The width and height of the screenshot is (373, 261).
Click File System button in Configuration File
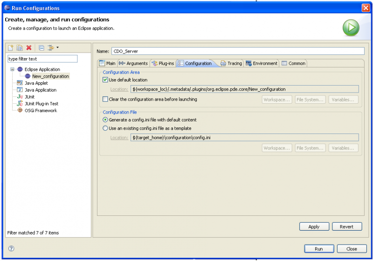point(310,148)
